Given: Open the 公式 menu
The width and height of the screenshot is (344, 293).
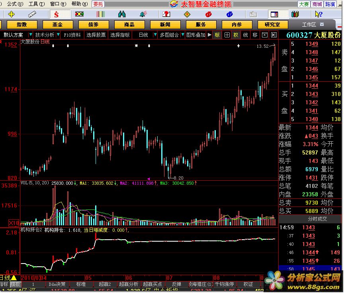Looking at the screenshot, I should pyautogui.click(x=15, y=4).
